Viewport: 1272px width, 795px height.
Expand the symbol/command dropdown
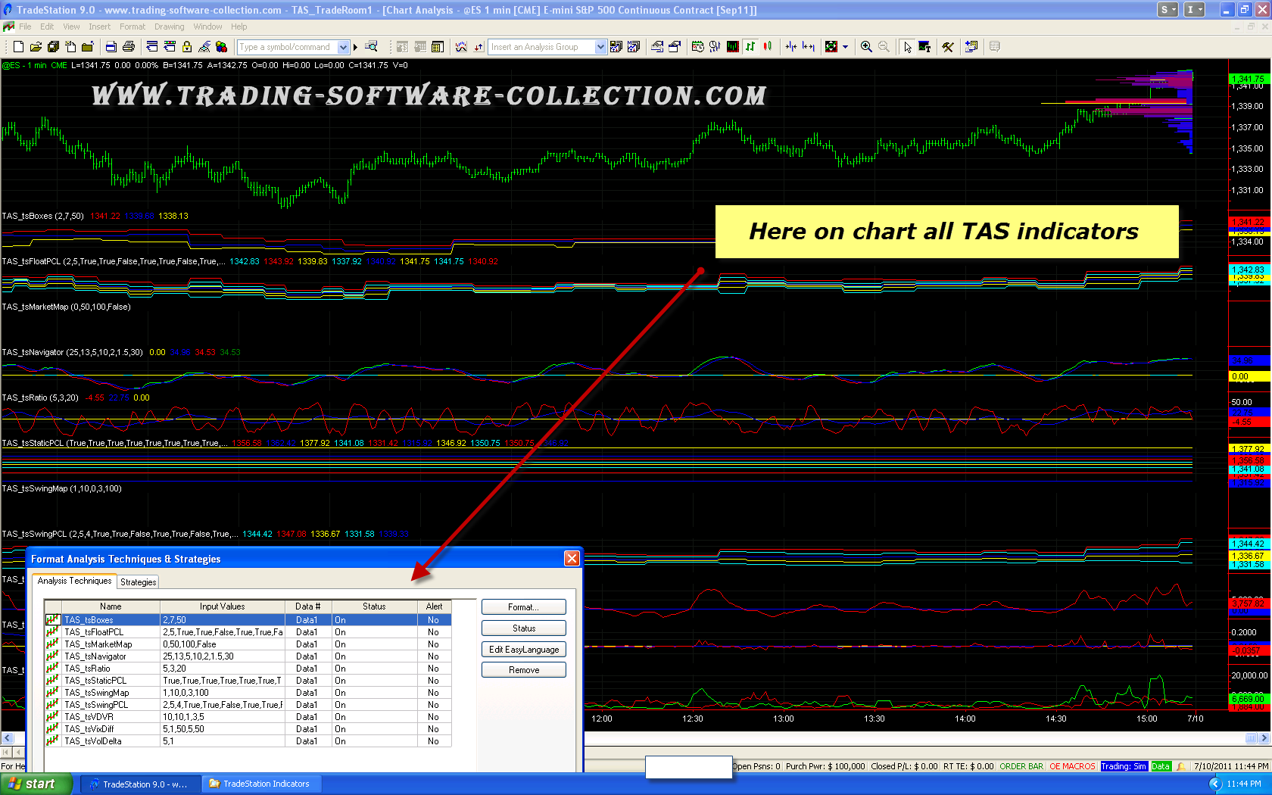tap(343, 47)
